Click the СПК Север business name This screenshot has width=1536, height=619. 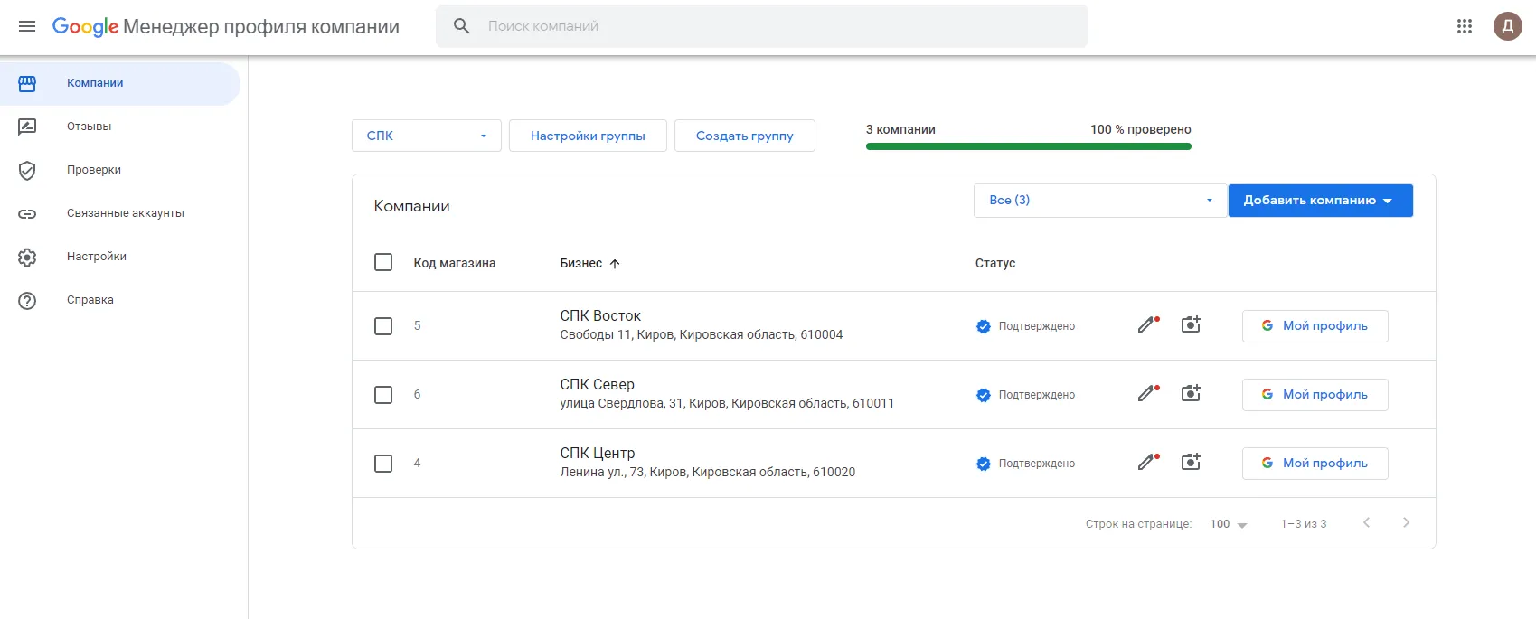click(598, 385)
